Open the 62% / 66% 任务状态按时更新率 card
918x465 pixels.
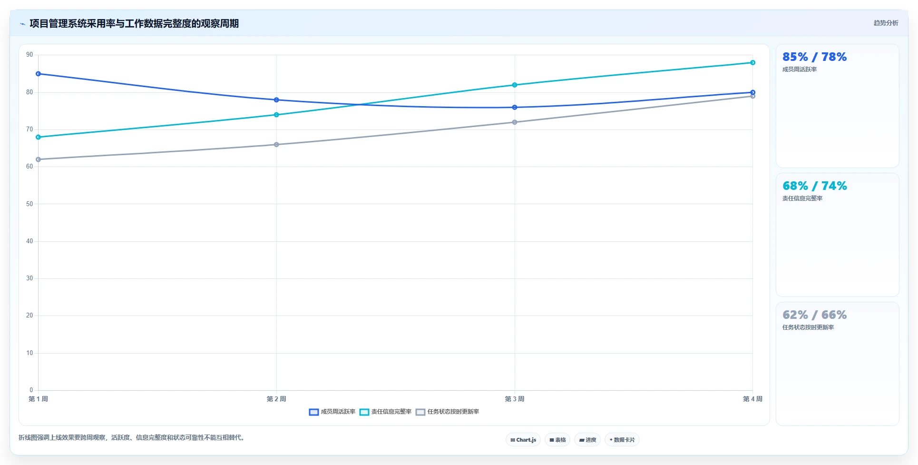(838, 364)
